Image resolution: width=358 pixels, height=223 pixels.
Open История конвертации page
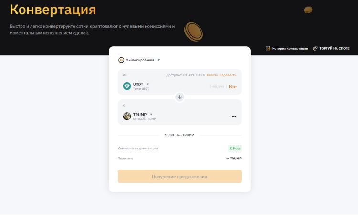point(290,48)
